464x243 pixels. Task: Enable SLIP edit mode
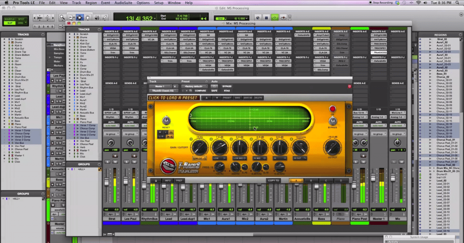(10, 23)
